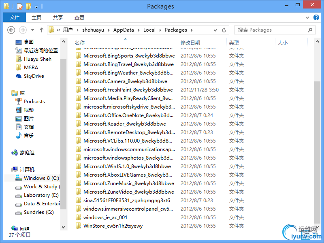Switch to the 主页 ribbon tab

36,17
